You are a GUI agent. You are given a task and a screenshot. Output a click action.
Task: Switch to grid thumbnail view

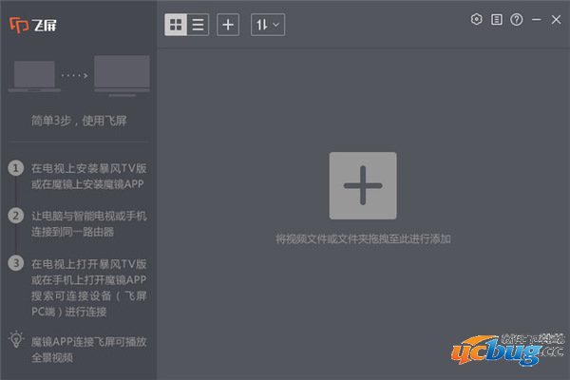176,25
